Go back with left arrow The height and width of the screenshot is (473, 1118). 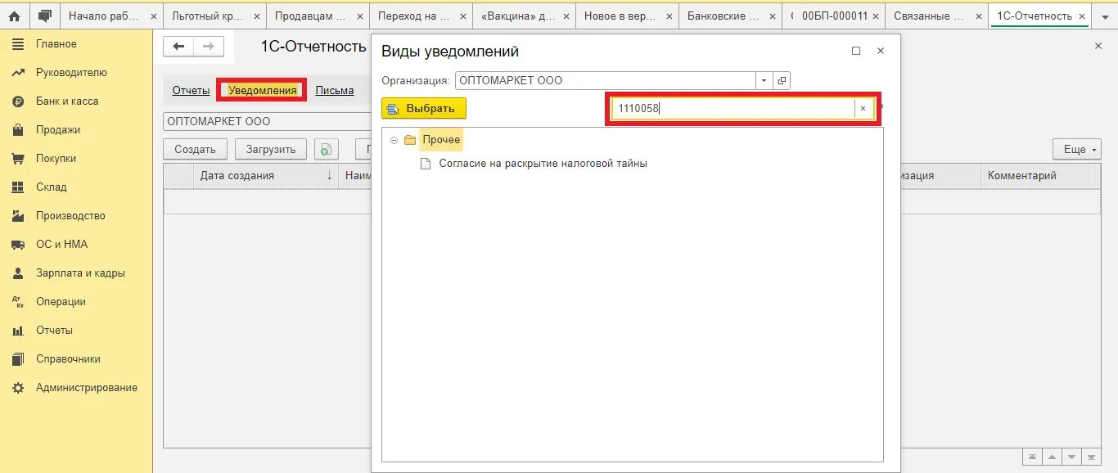[x=178, y=47]
